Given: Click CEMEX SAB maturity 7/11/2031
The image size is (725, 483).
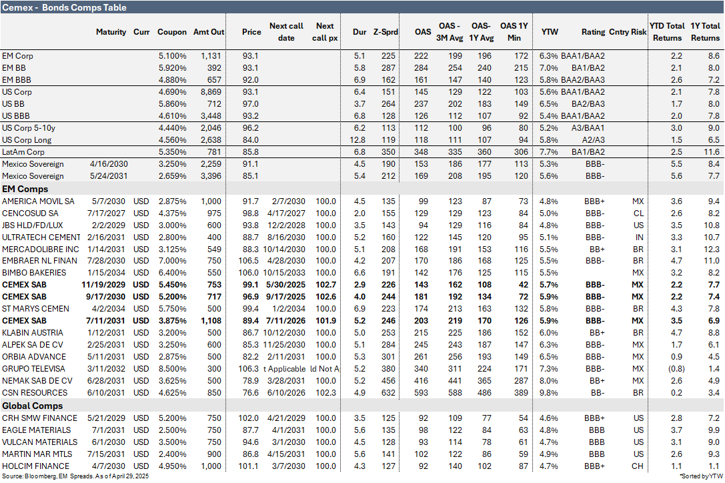Looking at the screenshot, I should tap(106, 321).
